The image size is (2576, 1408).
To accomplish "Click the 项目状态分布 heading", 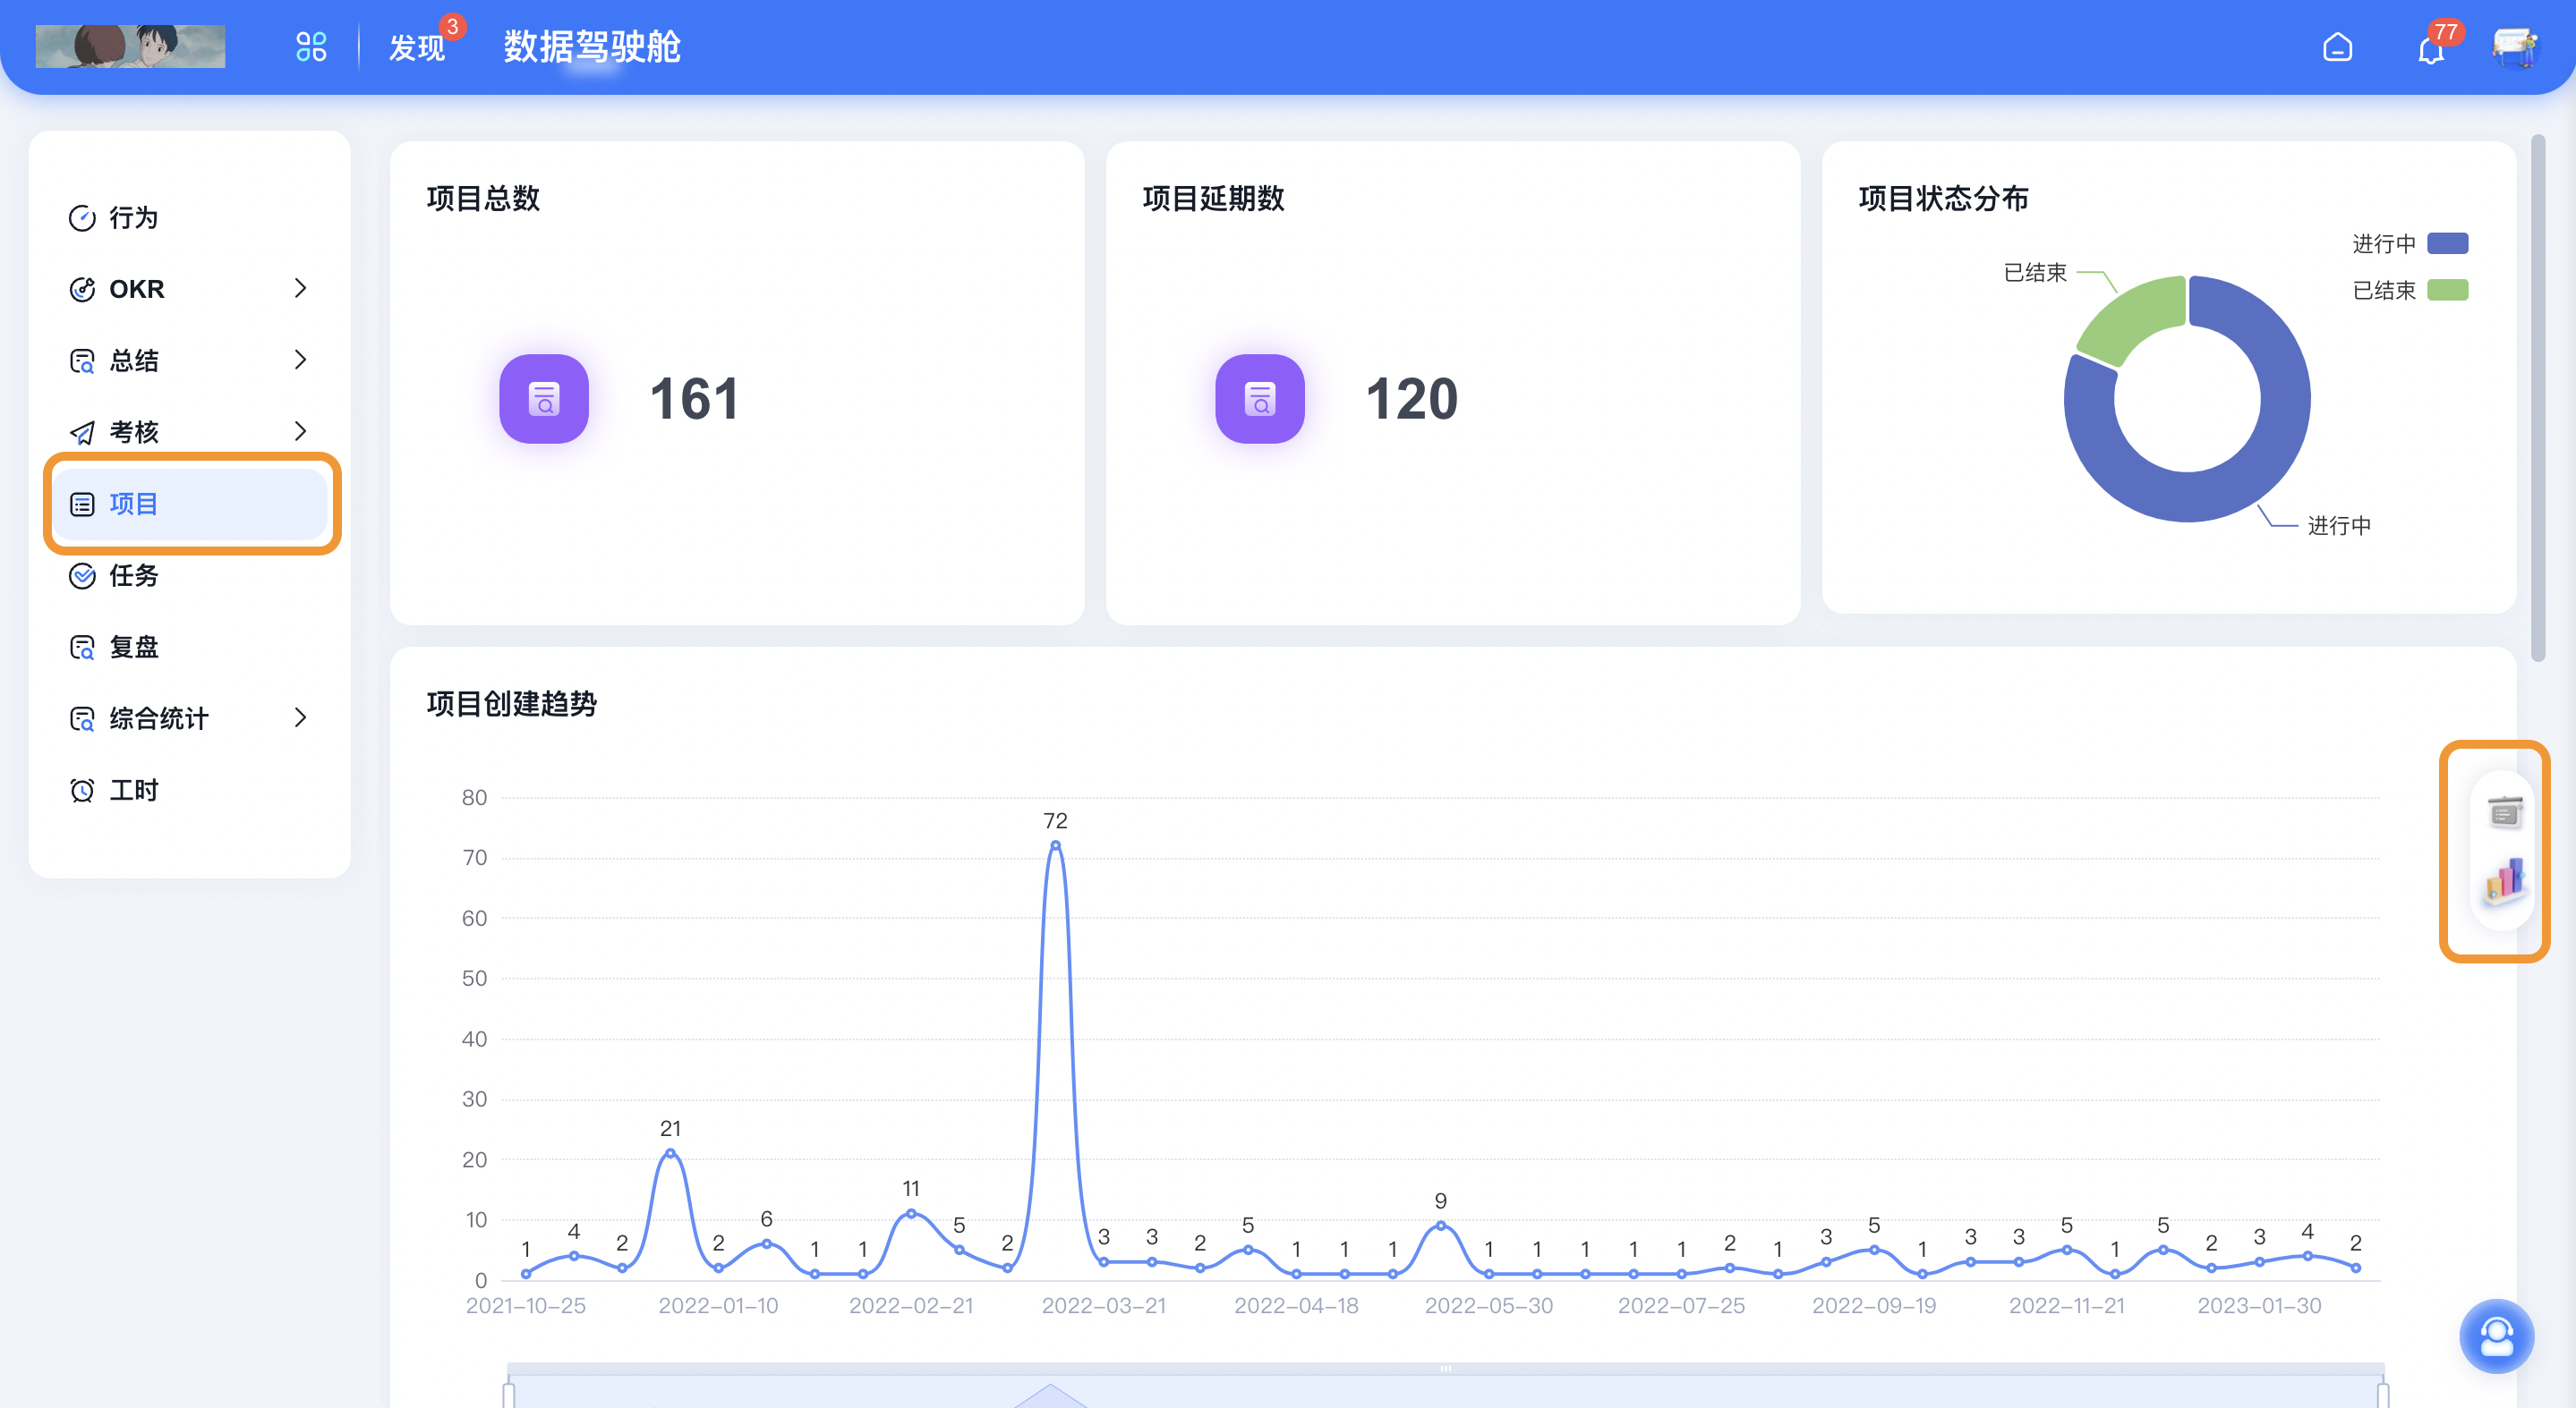I will [1943, 198].
